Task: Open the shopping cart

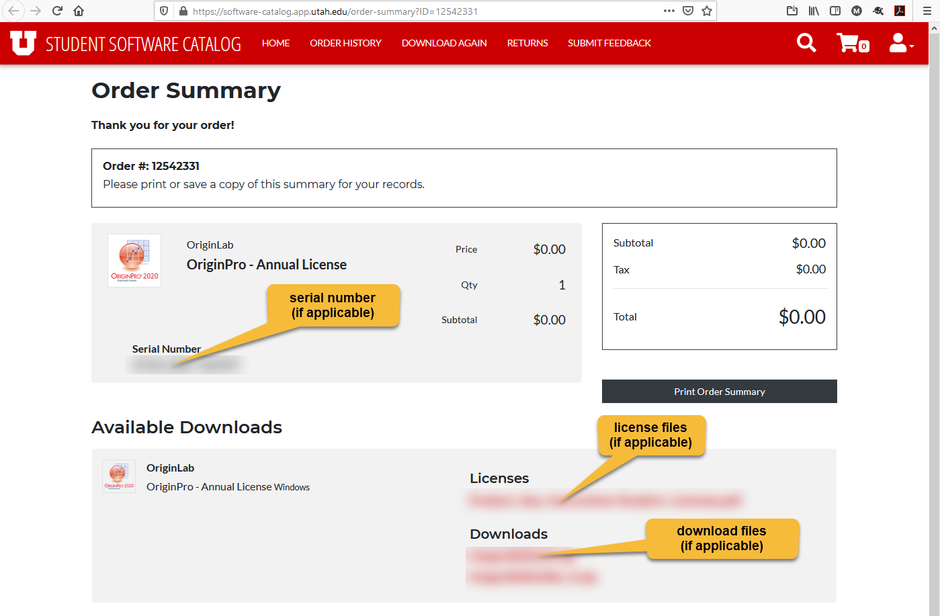Action: click(x=853, y=43)
